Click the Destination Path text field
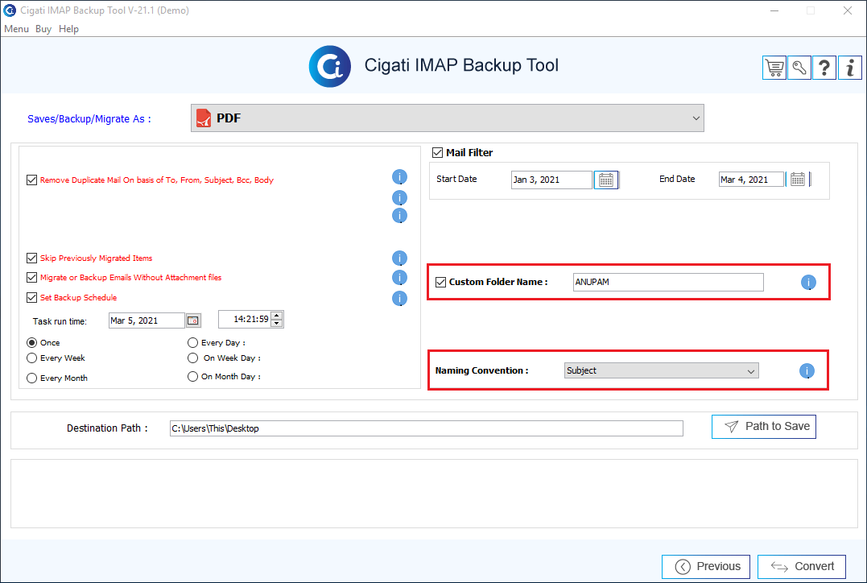Screen dimensions: 867x583 427,428
